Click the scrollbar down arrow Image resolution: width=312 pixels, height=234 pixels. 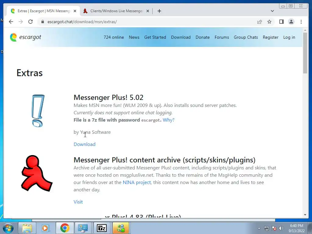pyautogui.click(x=305, y=215)
